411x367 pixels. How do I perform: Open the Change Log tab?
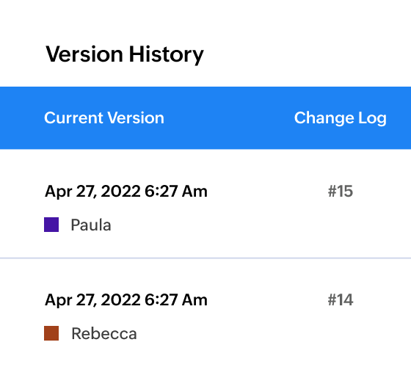pyautogui.click(x=341, y=118)
